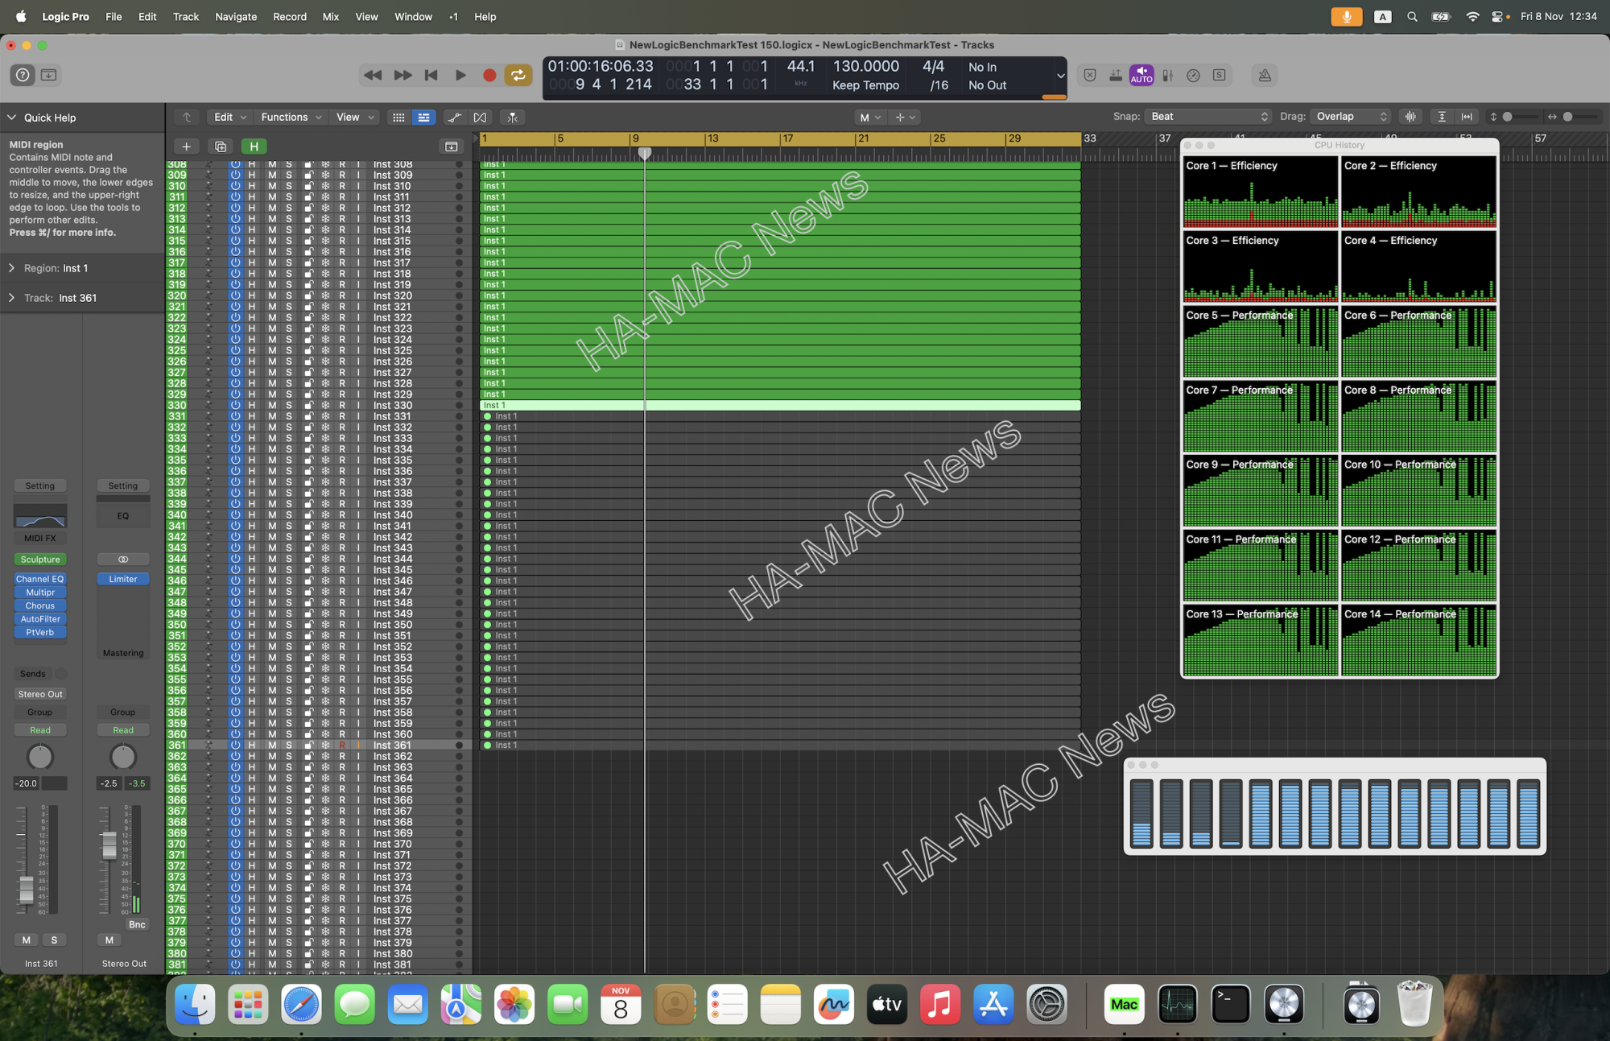Click the Sculpture instrument slot
This screenshot has width=1610, height=1041.
40,559
